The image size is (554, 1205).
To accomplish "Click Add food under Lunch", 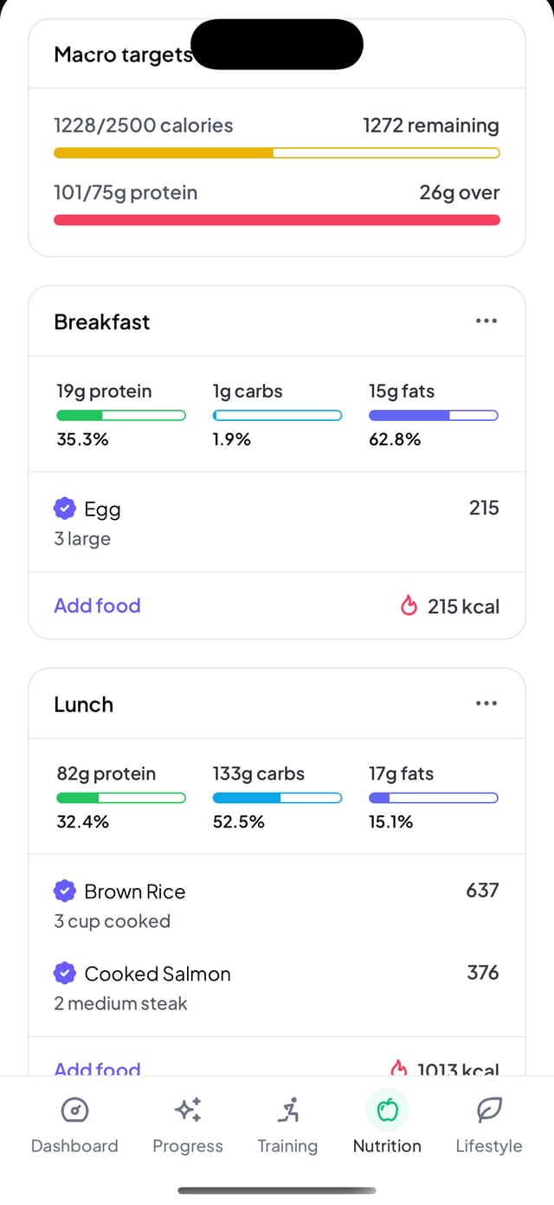I will pyautogui.click(x=97, y=1069).
